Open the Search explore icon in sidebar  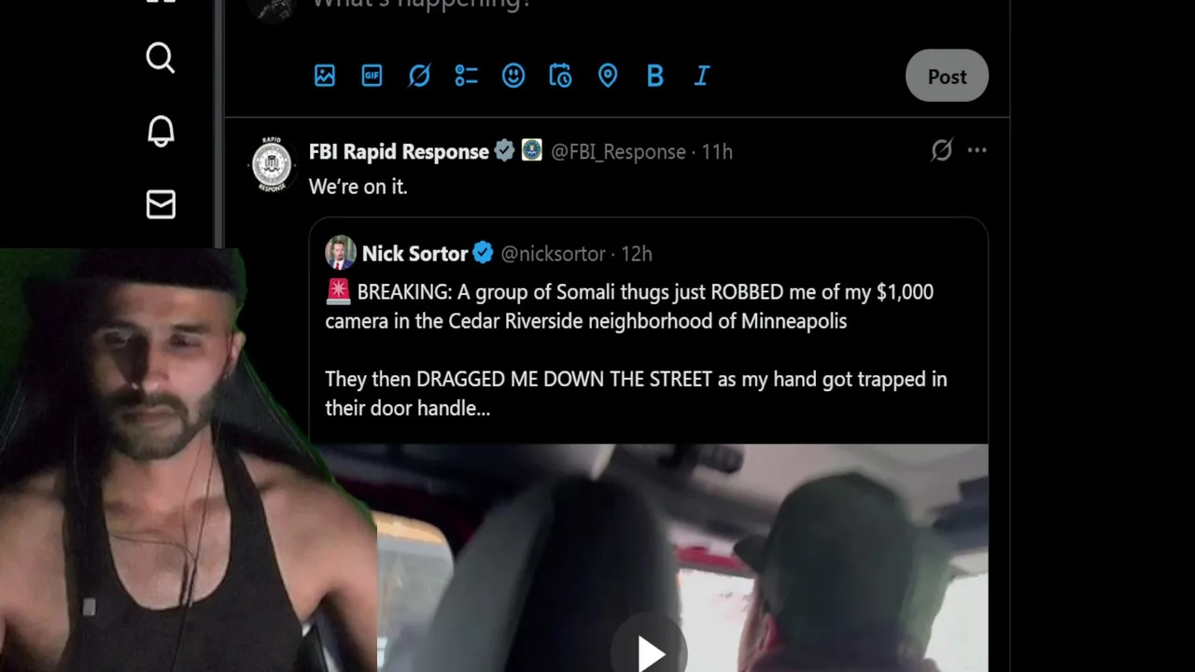pyautogui.click(x=161, y=58)
